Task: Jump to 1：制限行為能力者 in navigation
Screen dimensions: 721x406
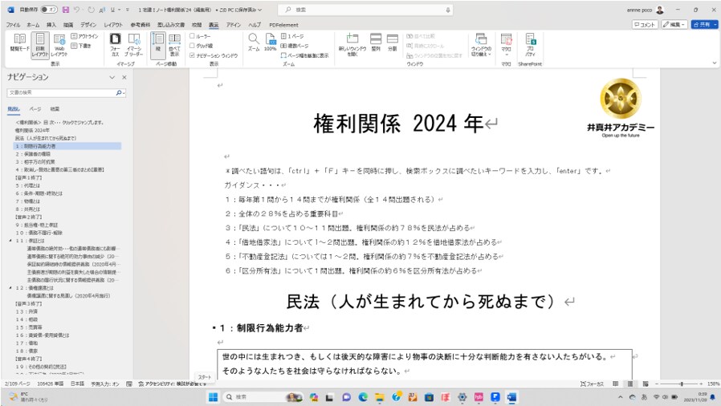Action: (67, 146)
